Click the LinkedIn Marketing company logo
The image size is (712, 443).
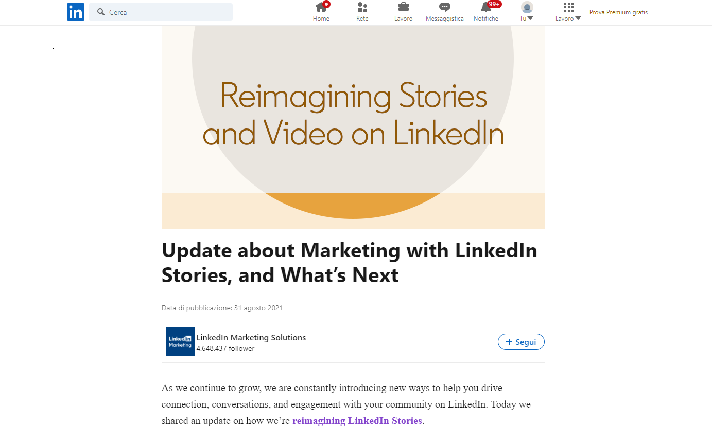pos(180,342)
